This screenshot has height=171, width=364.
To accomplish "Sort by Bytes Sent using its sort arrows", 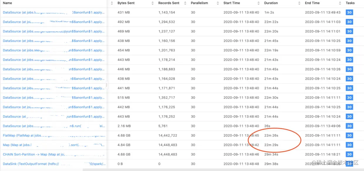I will [153, 3].
